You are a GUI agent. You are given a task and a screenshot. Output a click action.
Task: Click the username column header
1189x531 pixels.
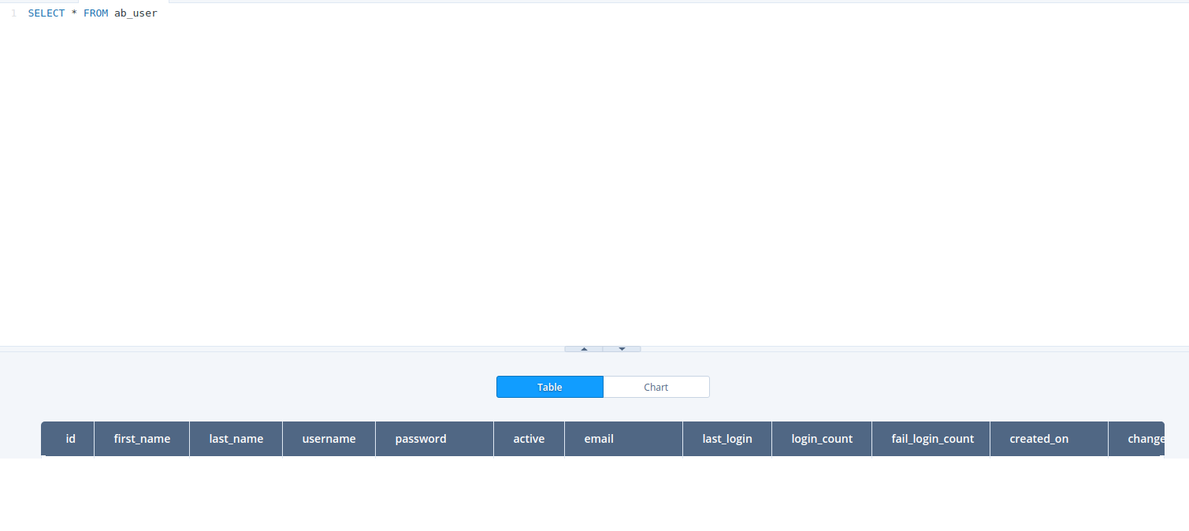[329, 439]
